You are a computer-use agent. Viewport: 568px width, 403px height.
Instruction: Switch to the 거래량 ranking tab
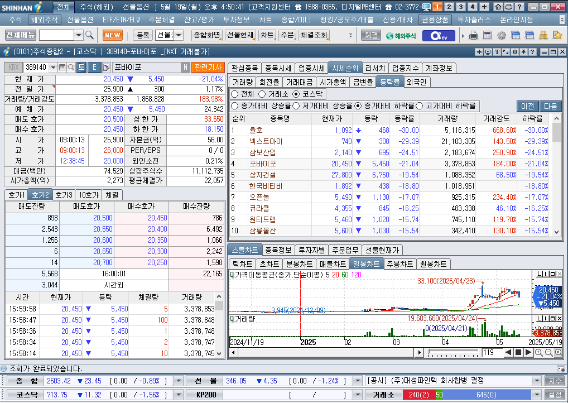[x=243, y=82]
